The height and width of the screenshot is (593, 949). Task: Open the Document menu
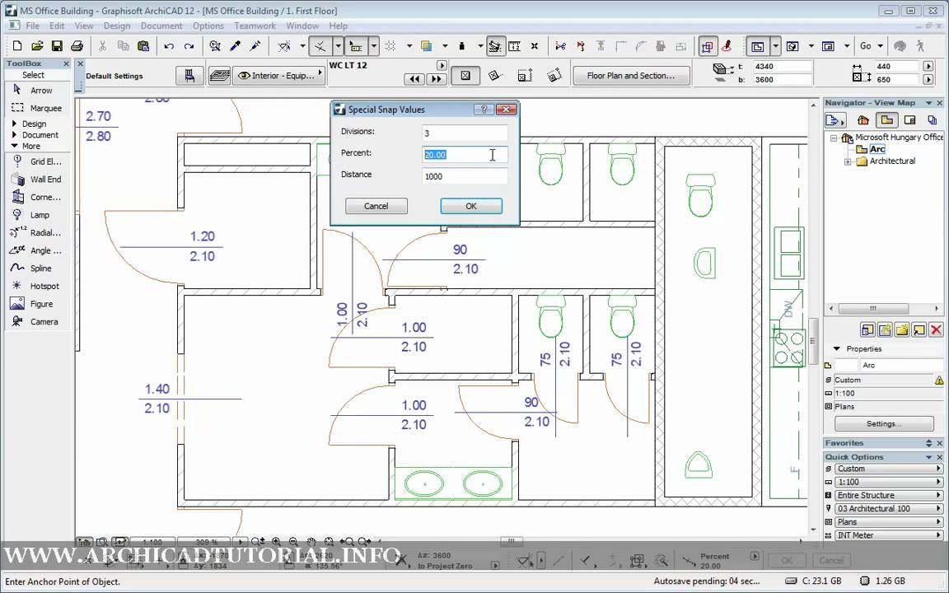tap(161, 26)
